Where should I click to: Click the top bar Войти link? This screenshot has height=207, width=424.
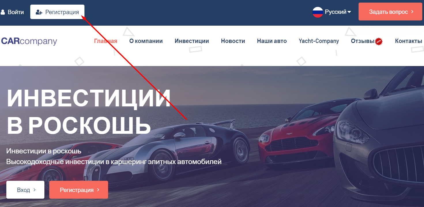click(12, 12)
